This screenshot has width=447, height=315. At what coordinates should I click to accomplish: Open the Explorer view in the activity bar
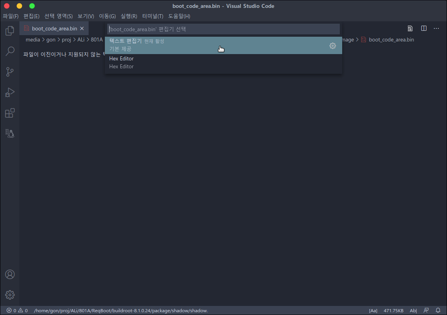[9, 31]
